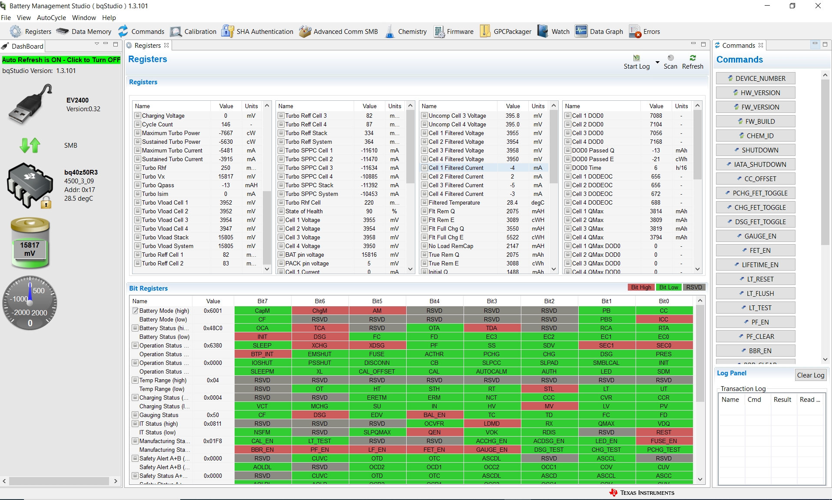Click the current gauge dial

30,303
